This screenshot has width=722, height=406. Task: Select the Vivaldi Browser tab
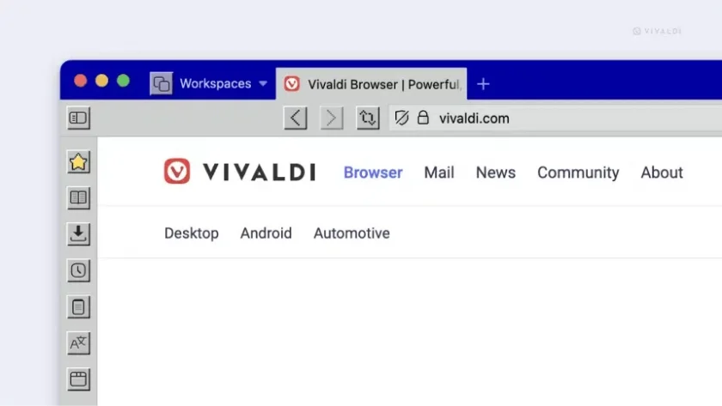tap(371, 84)
